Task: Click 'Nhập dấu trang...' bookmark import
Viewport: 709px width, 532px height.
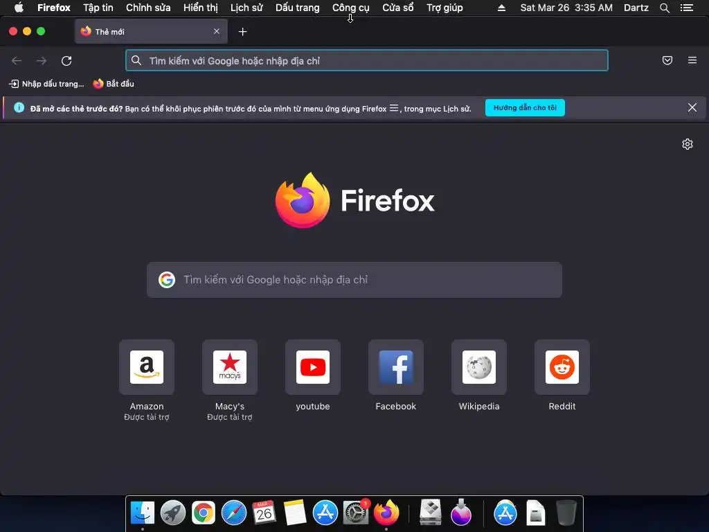Action: [46, 84]
